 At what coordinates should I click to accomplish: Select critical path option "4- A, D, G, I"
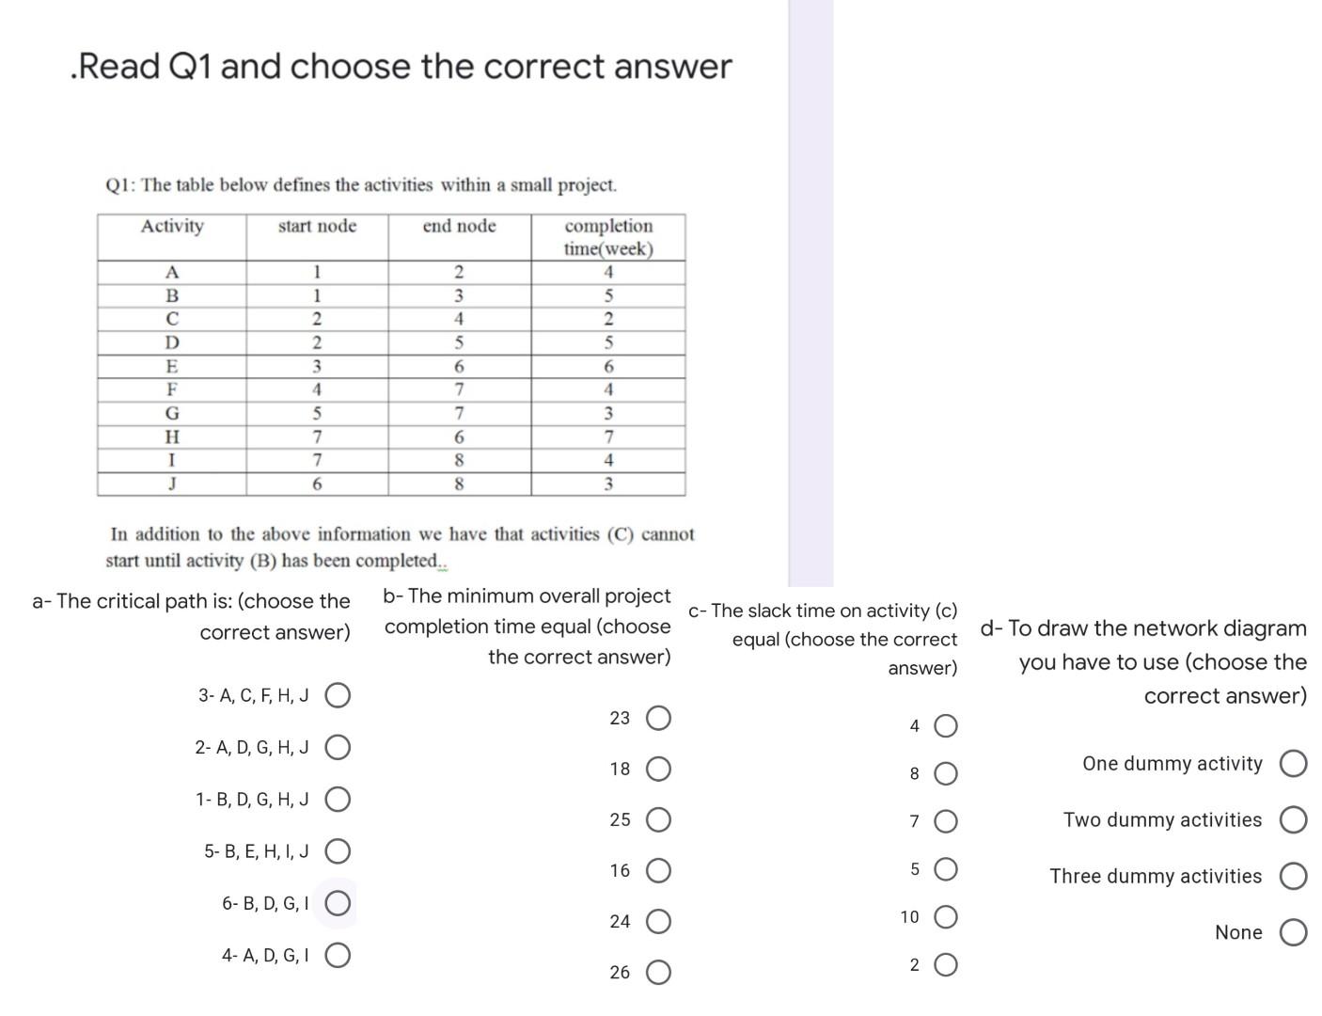[x=336, y=956]
